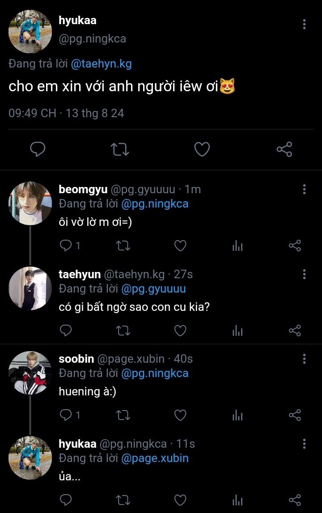Open more options on beomgyu's reply
The image size is (322, 513).
point(304,189)
